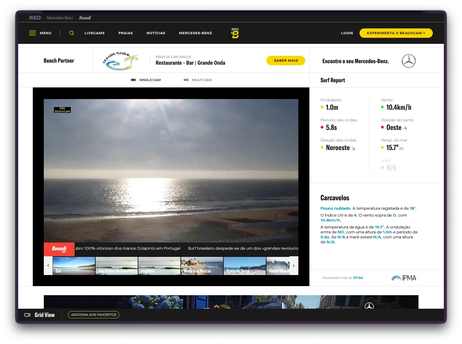Click the Oeste wind direction value
The height and width of the screenshot is (344, 462).
click(394, 127)
